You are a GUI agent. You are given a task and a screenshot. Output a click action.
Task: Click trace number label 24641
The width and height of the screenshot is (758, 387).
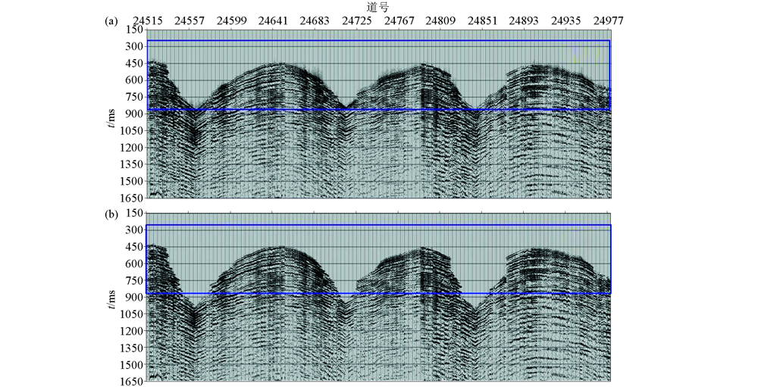(x=273, y=20)
